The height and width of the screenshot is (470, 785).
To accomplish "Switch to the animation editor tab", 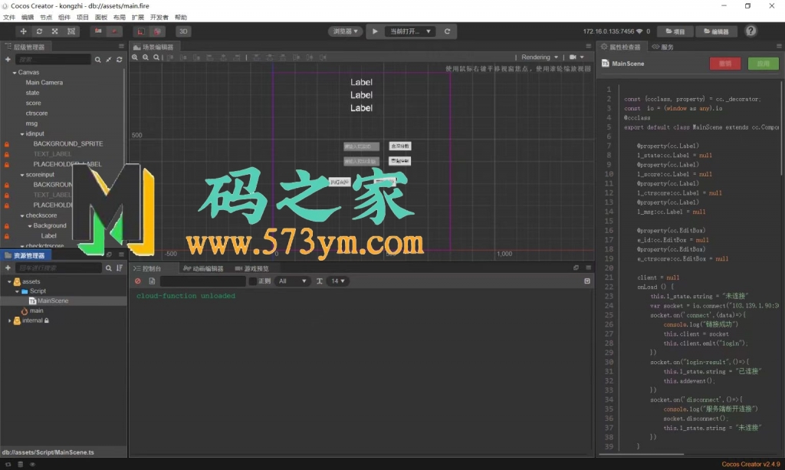I will [203, 269].
